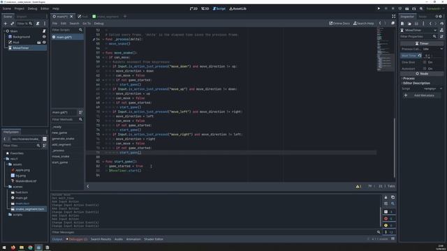Open the AssetLib workspace

(x=237, y=8)
